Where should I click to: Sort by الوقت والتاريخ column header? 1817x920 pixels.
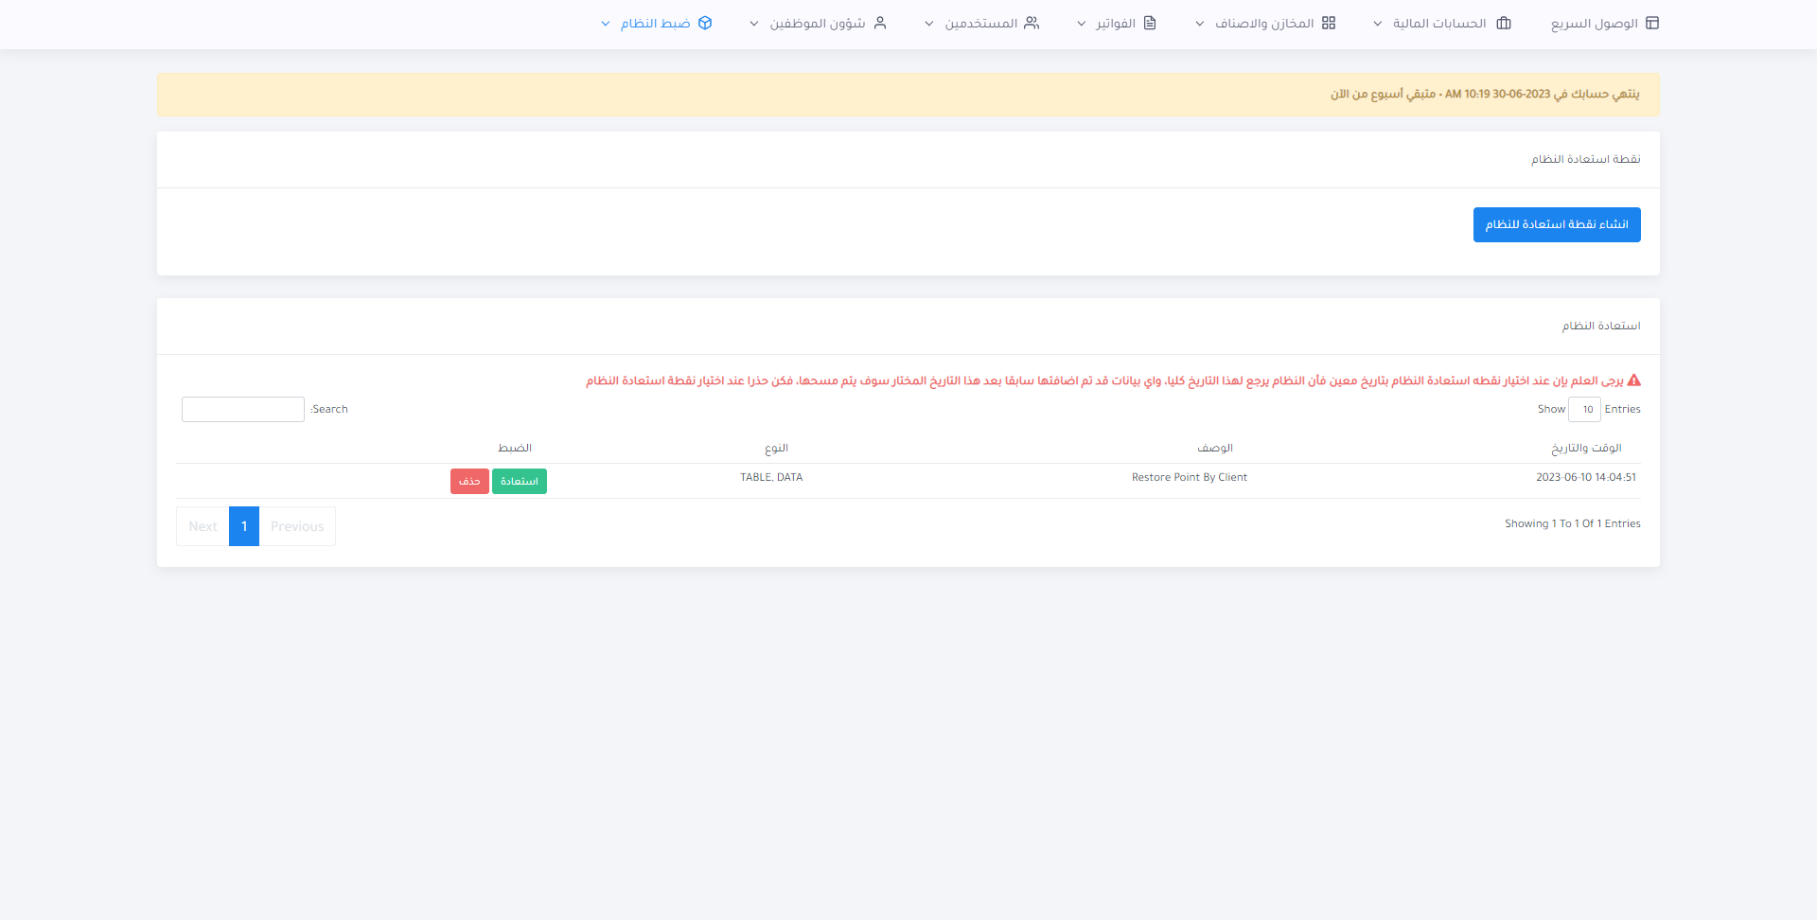click(1586, 448)
